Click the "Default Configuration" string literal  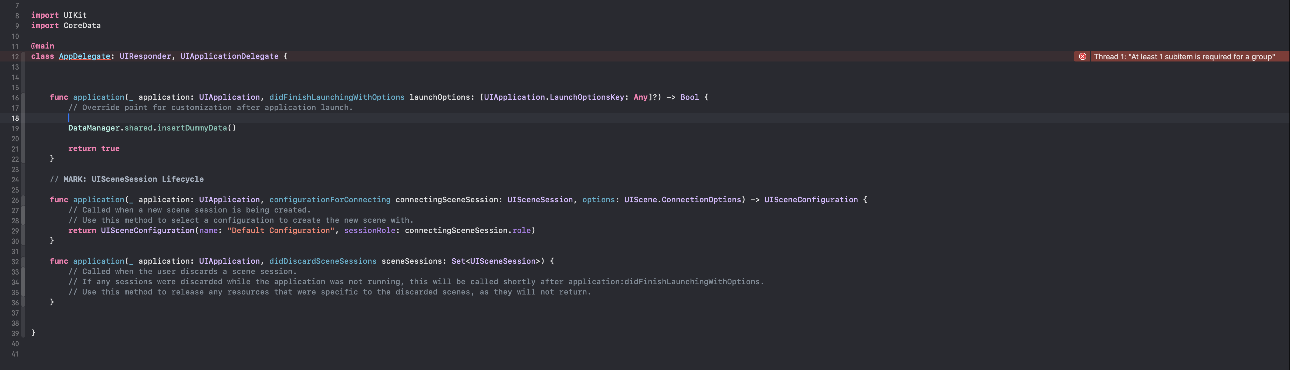[x=281, y=231]
